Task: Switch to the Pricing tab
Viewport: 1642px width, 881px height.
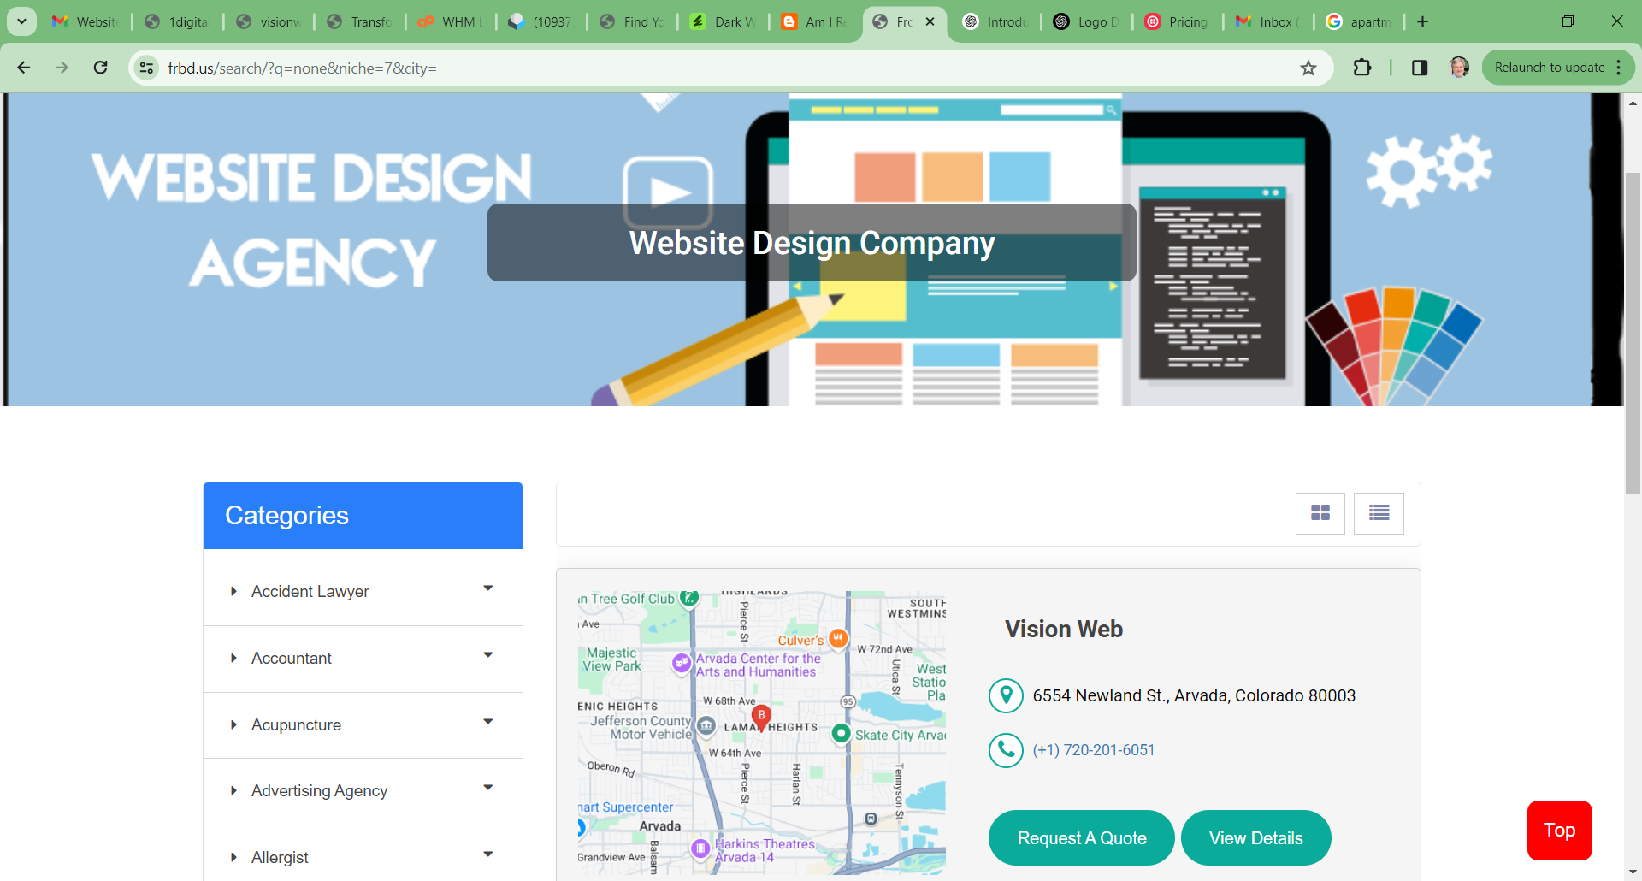Action: (1178, 21)
